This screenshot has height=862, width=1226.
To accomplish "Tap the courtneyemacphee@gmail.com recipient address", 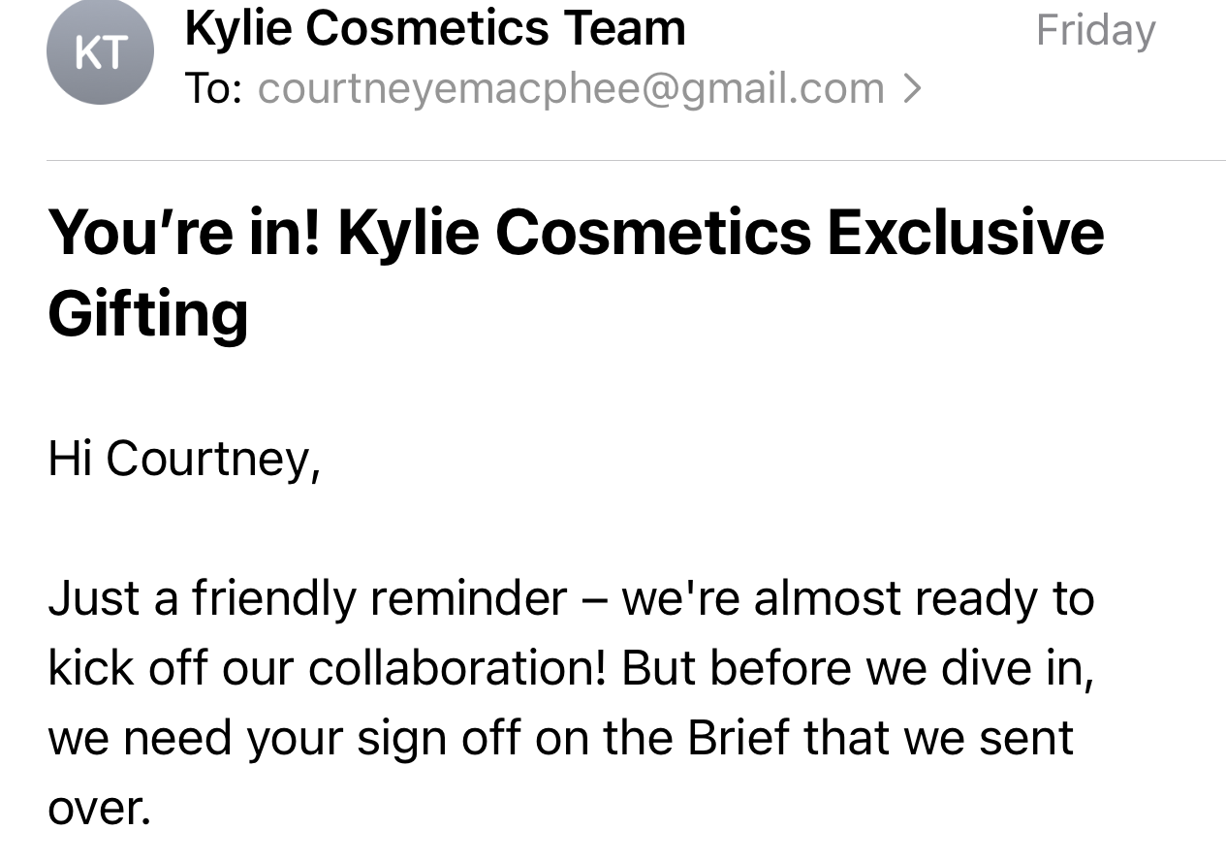I will coord(571,89).
